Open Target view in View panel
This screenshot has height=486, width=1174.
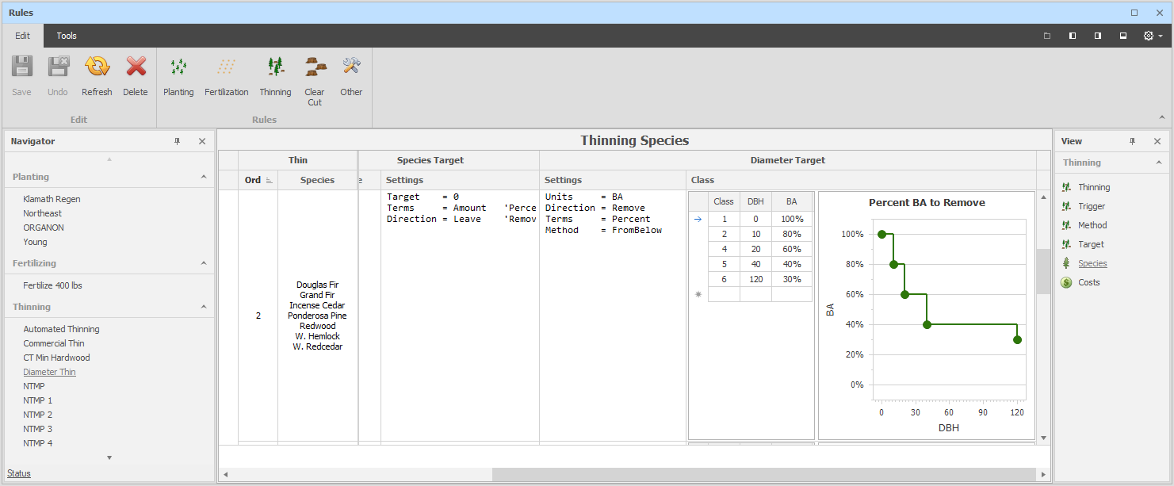click(x=1091, y=244)
